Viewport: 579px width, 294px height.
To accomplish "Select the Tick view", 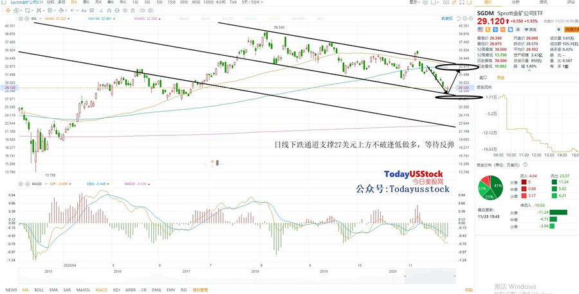I will pos(233,2).
